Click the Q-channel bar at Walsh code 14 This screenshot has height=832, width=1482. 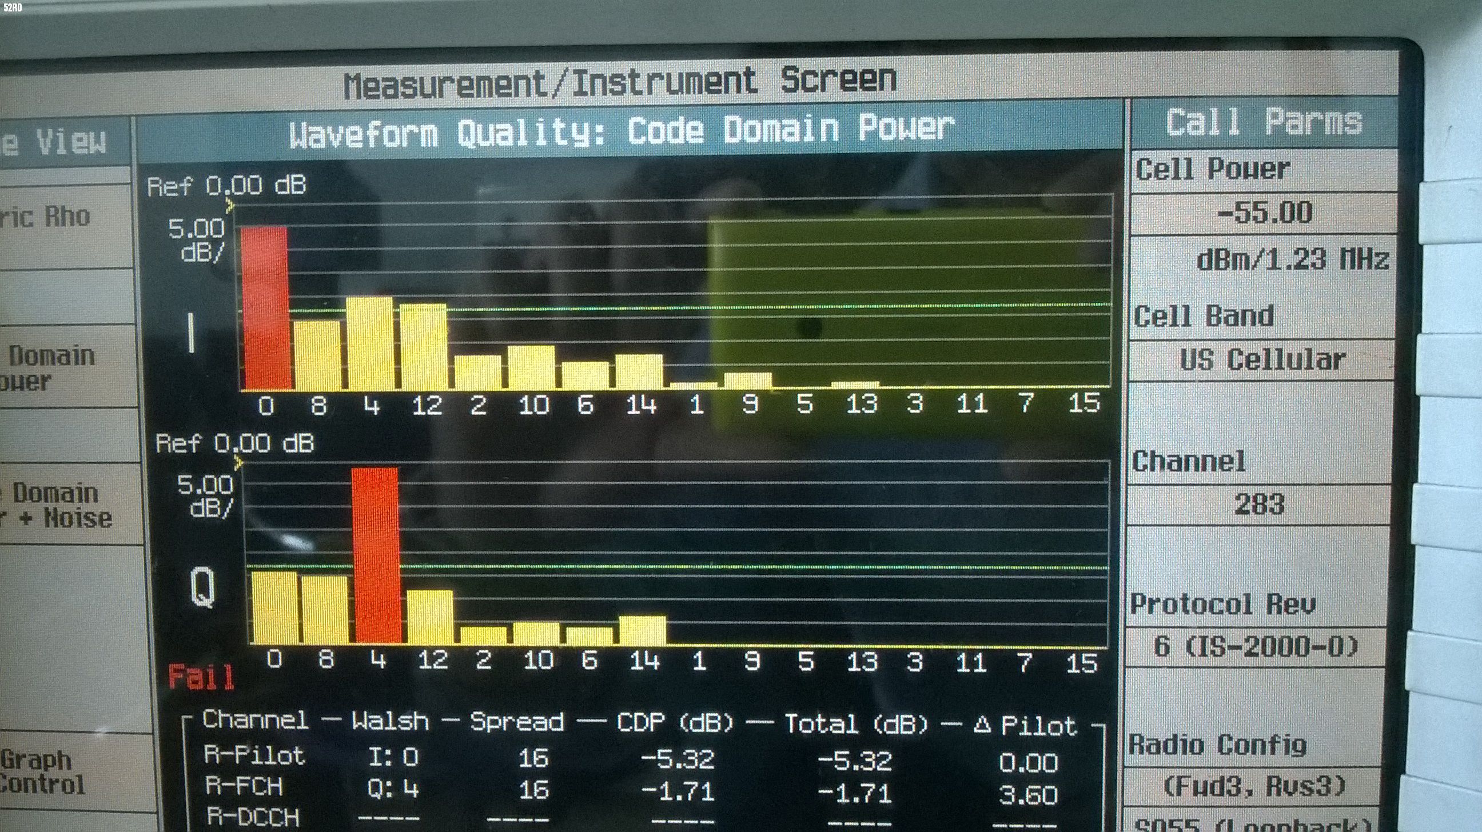point(643,631)
